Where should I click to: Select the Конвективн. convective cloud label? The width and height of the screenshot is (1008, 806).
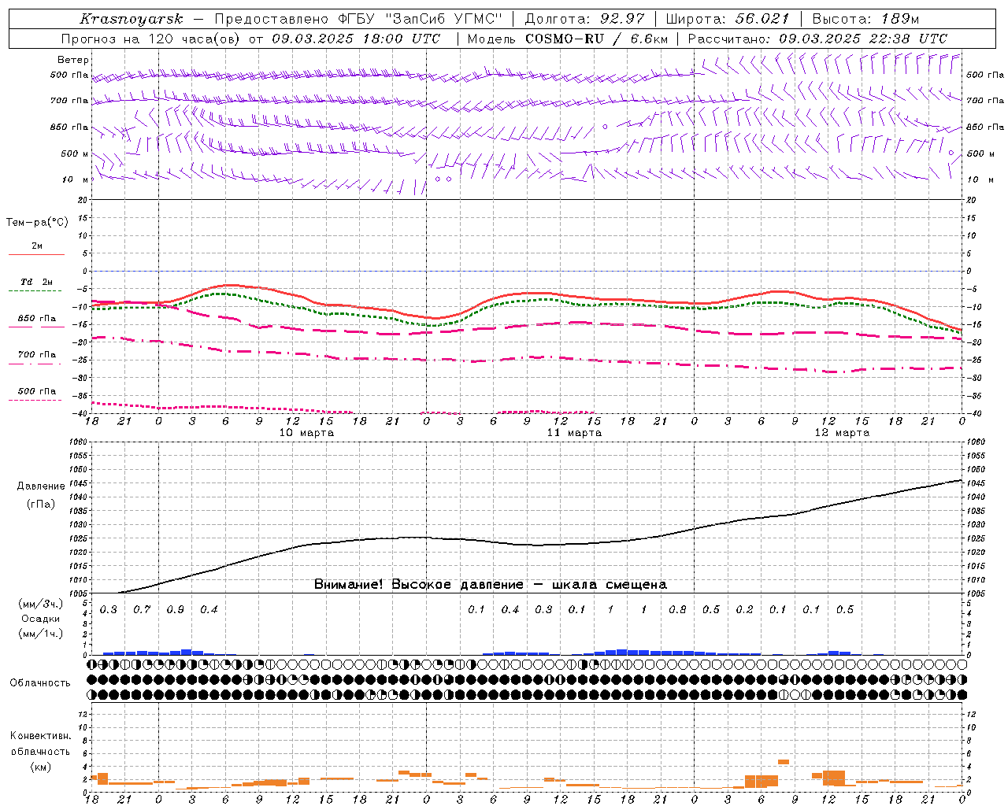pos(40,736)
